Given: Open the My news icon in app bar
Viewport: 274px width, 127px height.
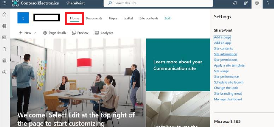Looking at the screenshot, I should tap(4, 37).
